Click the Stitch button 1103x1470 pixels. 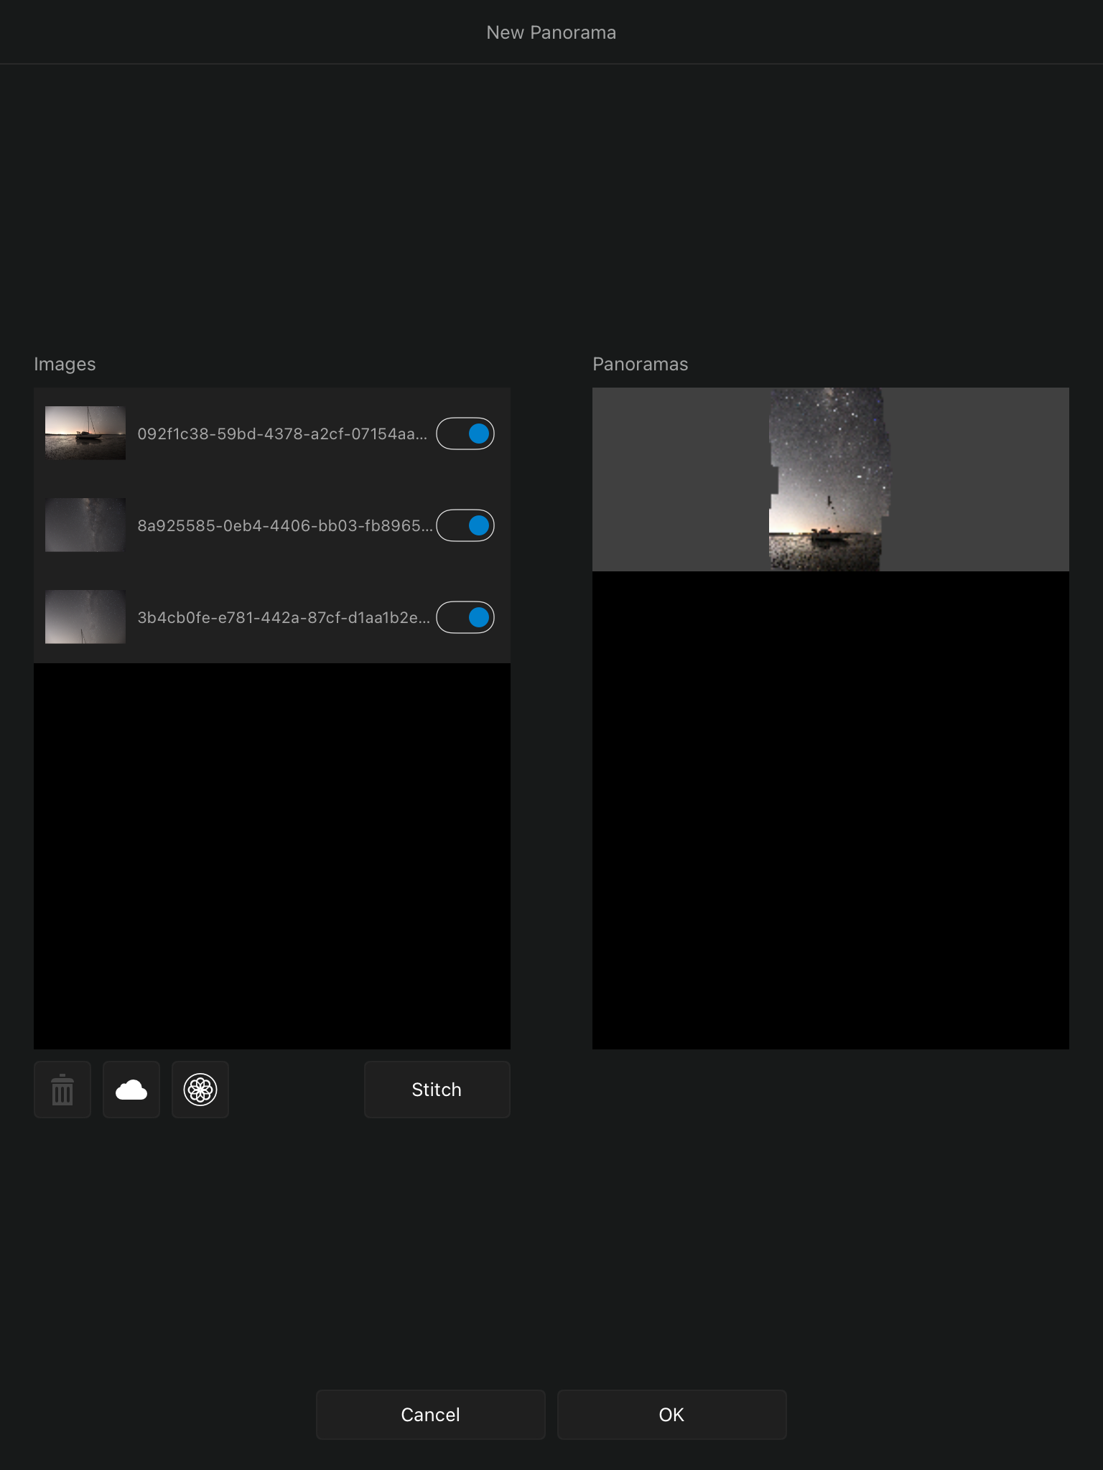tap(437, 1090)
